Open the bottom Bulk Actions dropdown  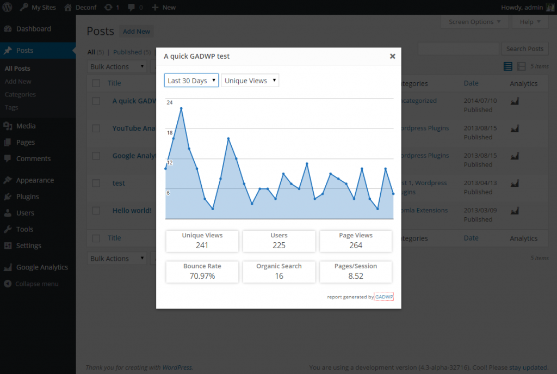(117, 259)
